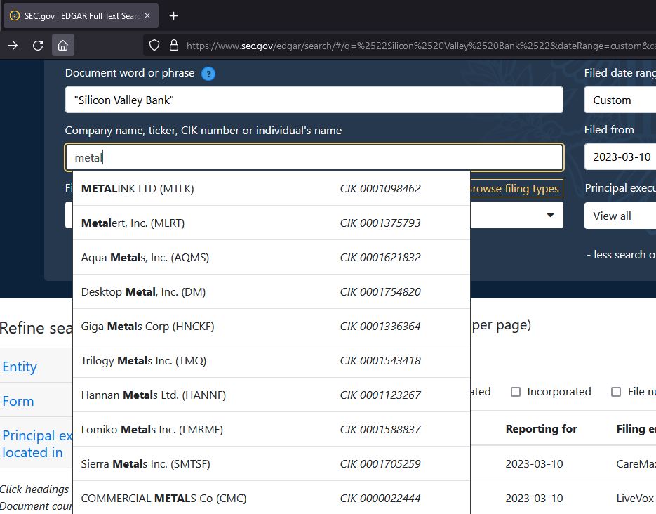Click the Browse filing types button
The height and width of the screenshot is (514, 656).
516,189
